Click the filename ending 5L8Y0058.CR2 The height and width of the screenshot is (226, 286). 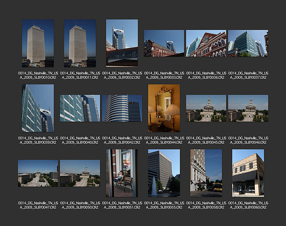pyautogui.click(x=206, y=205)
